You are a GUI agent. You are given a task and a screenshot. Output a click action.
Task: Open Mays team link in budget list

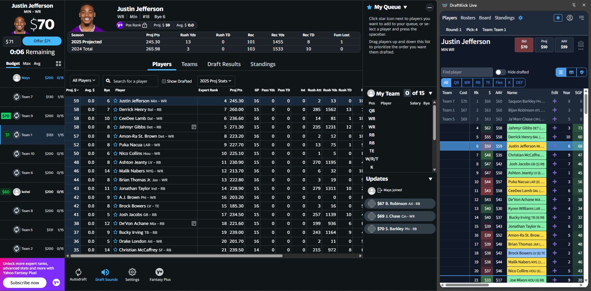(x=26, y=78)
